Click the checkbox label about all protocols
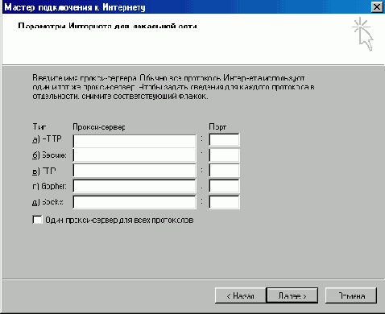Image resolution: width=385 pixels, height=314 pixels. (x=119, y=220)
